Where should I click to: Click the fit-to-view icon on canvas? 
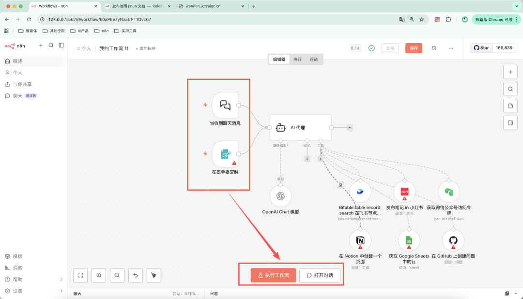(80, 275)
